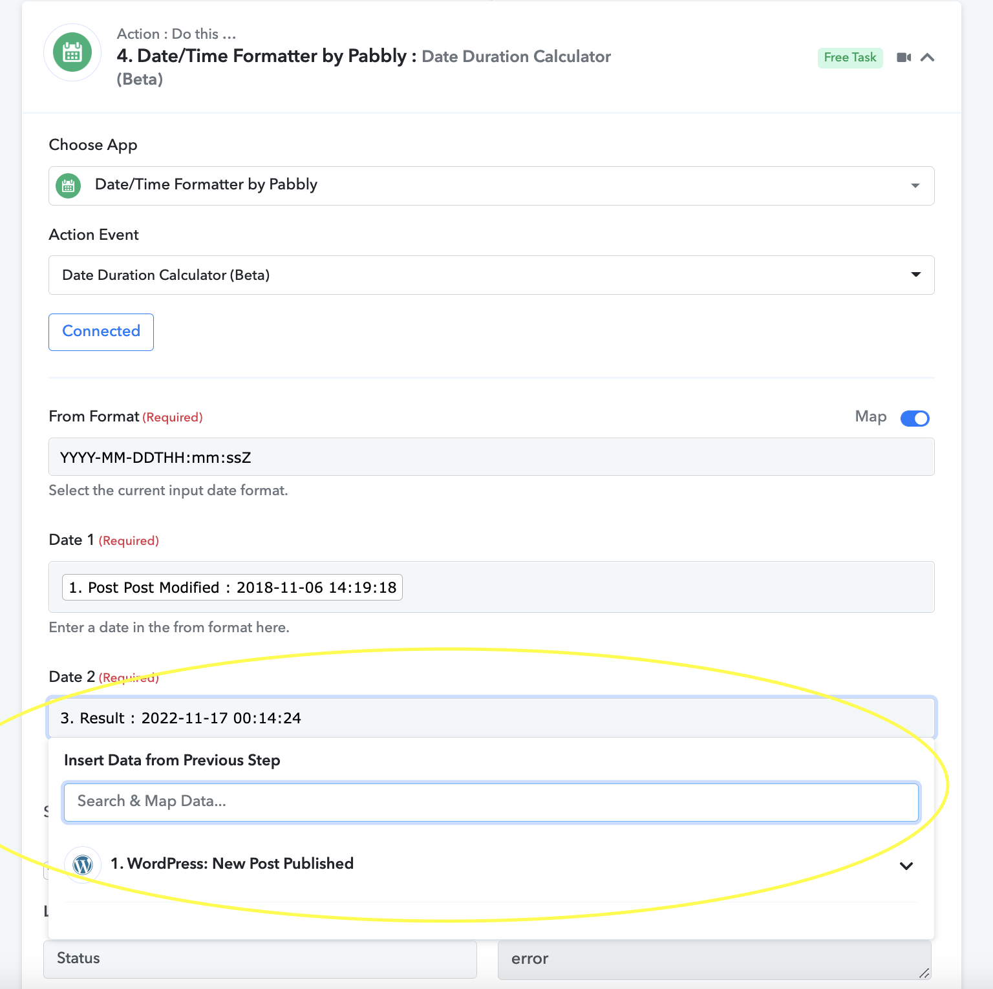Click the Insert Data from Previous Step heading

(172, 760)
